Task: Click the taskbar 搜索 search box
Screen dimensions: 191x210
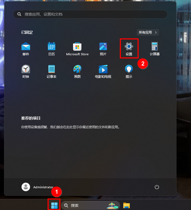Action: (x=91, y=205)
